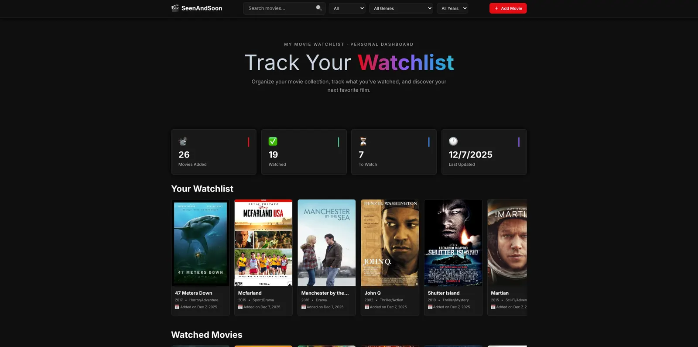
Task: Click the clock icon in Last Updated card
Action: (453, 141)
